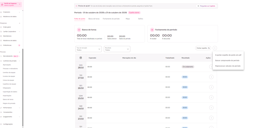Open Relatórios de dados under Despesas
This screenshot has width=266, height=128.
tap(10, 41)
